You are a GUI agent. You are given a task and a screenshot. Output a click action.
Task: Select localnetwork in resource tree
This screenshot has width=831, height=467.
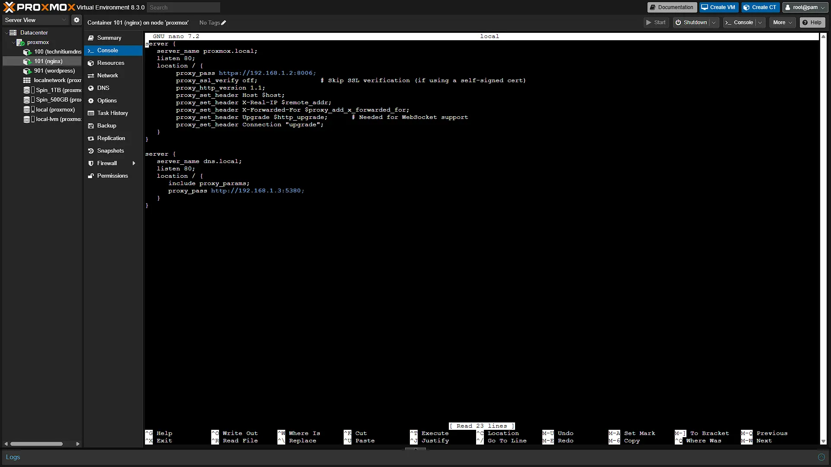pos(42,80)
